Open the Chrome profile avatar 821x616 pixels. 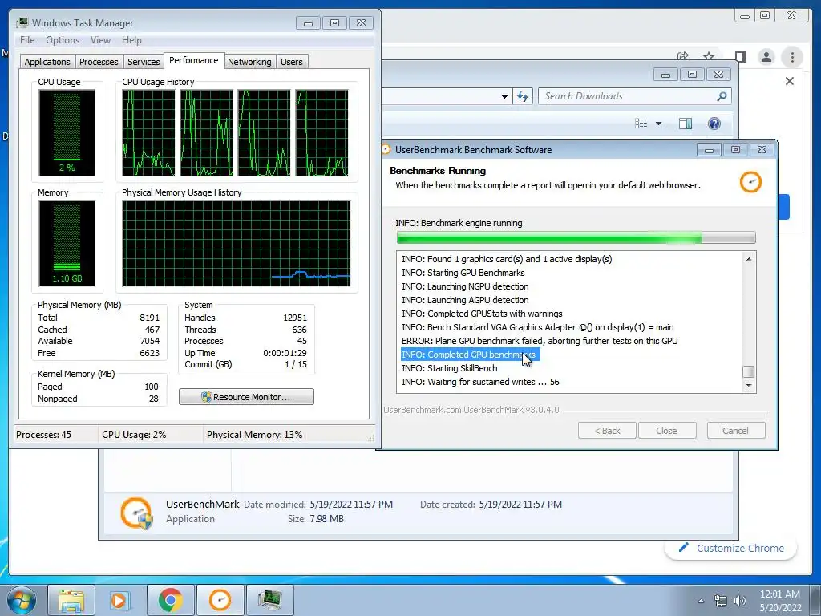click(x=766, y=57)
